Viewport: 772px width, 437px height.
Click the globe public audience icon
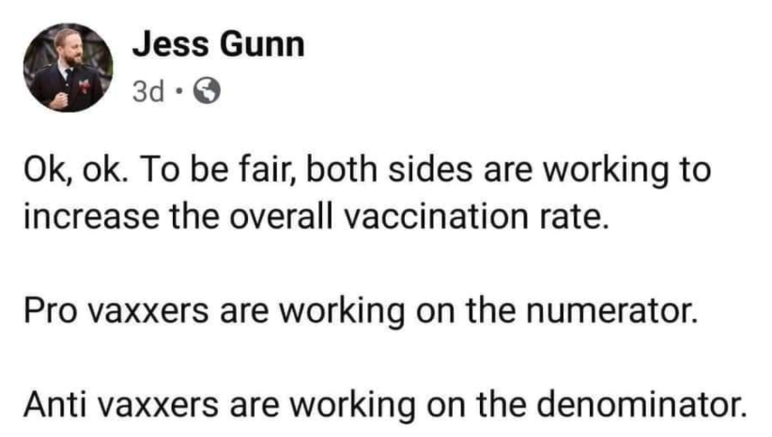(x=206, y=91)
